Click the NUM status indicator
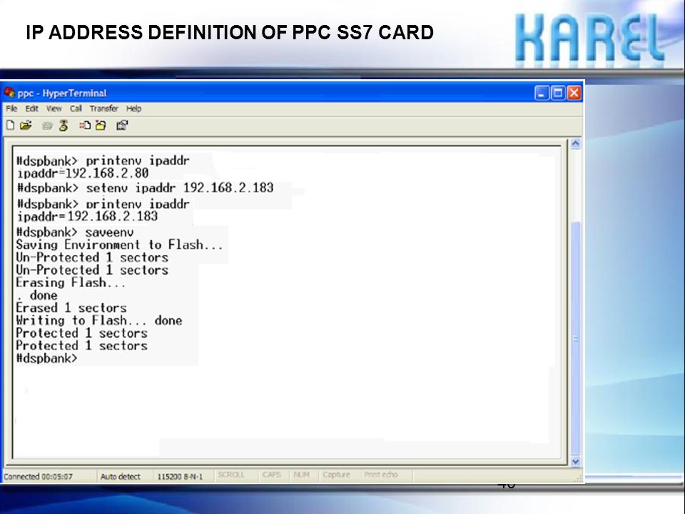The width and height of the screenshot is (685, 514). point(301,475)
